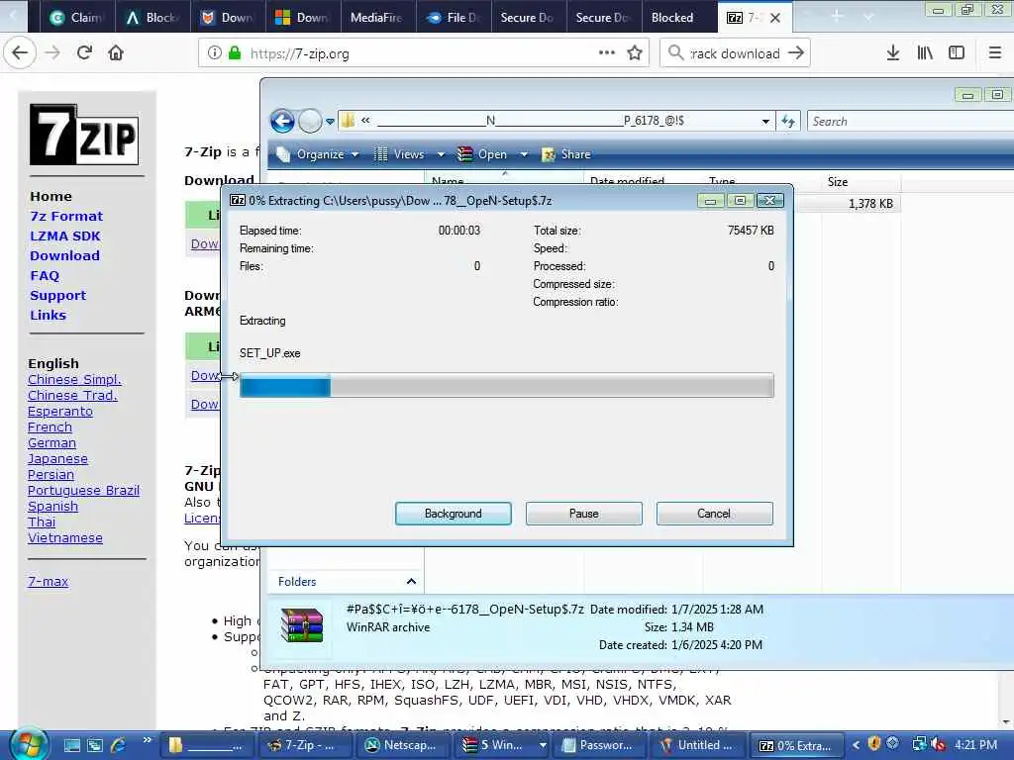Submit the search with the arrow button
Screen dimensions: 1014x760
click(x=796, y=53)
